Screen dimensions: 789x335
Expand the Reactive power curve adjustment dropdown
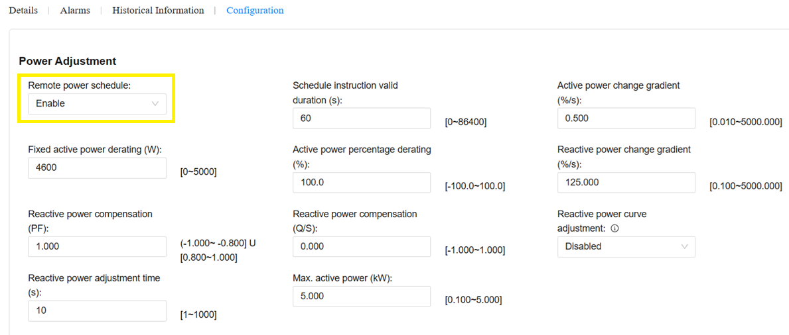click(x=626, y=247)
